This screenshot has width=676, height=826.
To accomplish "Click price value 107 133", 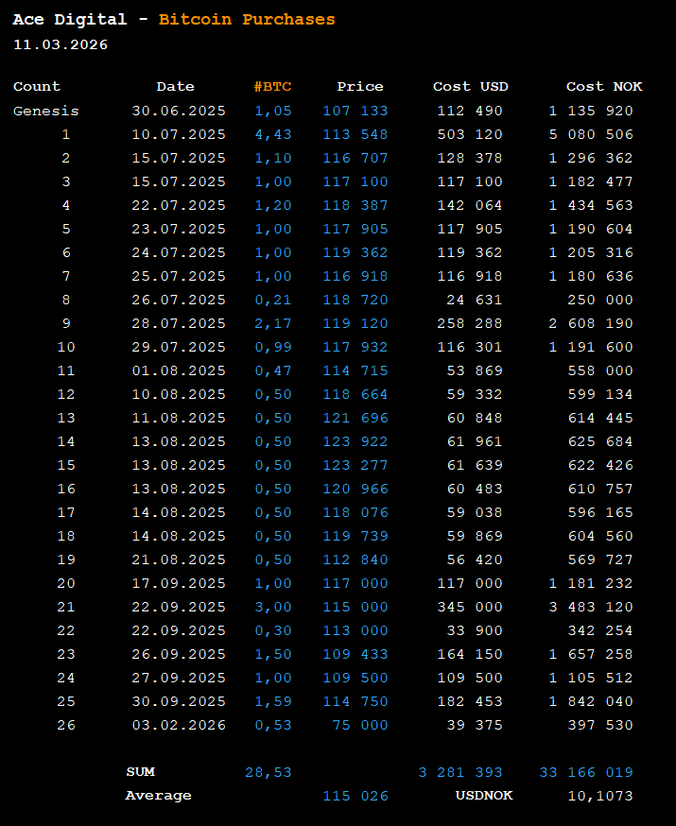I will (x=355, y=111).
